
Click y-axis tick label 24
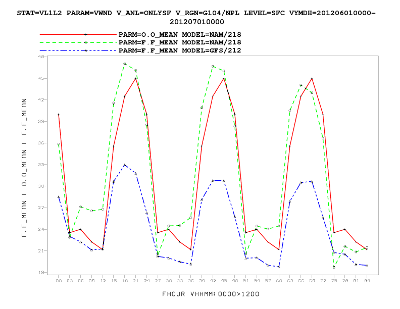point(40,229)
